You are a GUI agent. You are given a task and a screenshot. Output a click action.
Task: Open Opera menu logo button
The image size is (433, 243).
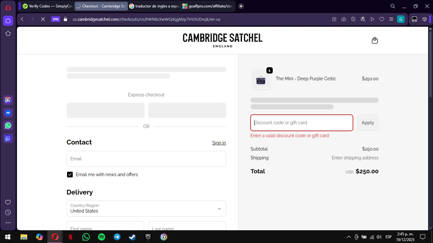click(x=8, y=8)
